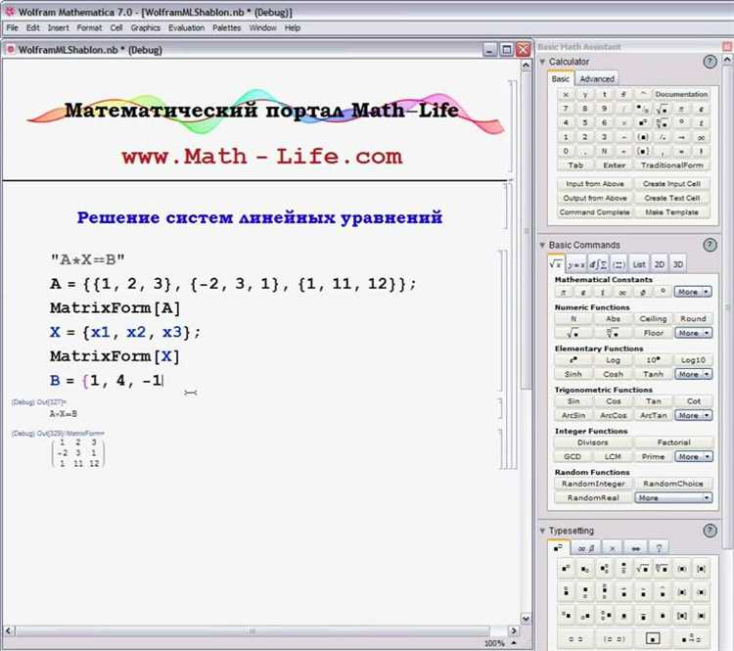
Task: Collapse the Calculator section
Action: (542, 62)
